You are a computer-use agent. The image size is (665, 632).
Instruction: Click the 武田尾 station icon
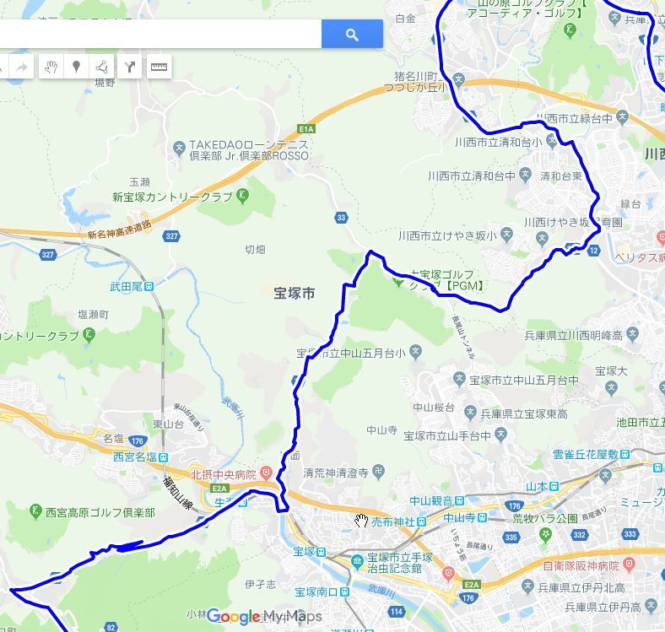click(149, 287)
